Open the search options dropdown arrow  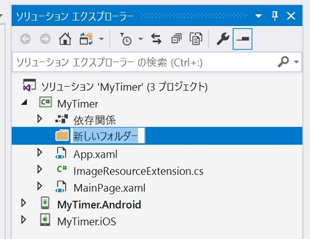pos(296,61)
